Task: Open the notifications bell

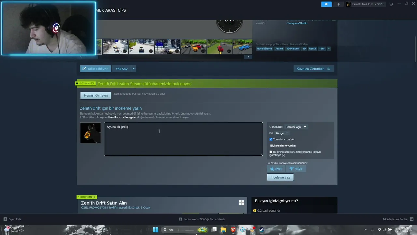Action: point(338,4)
